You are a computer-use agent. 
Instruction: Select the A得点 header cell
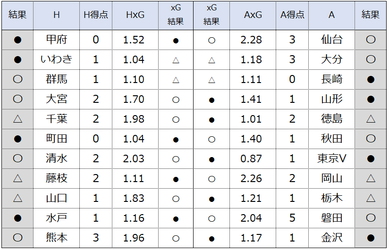coord(292,16)
